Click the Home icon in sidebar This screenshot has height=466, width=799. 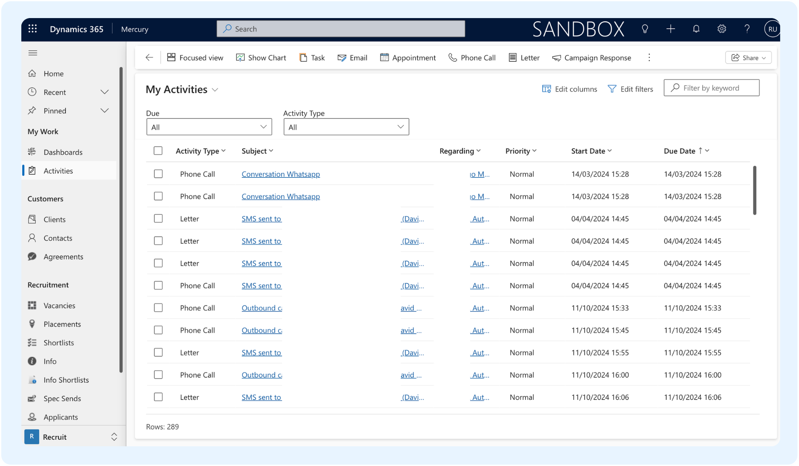tap(32, 73)
